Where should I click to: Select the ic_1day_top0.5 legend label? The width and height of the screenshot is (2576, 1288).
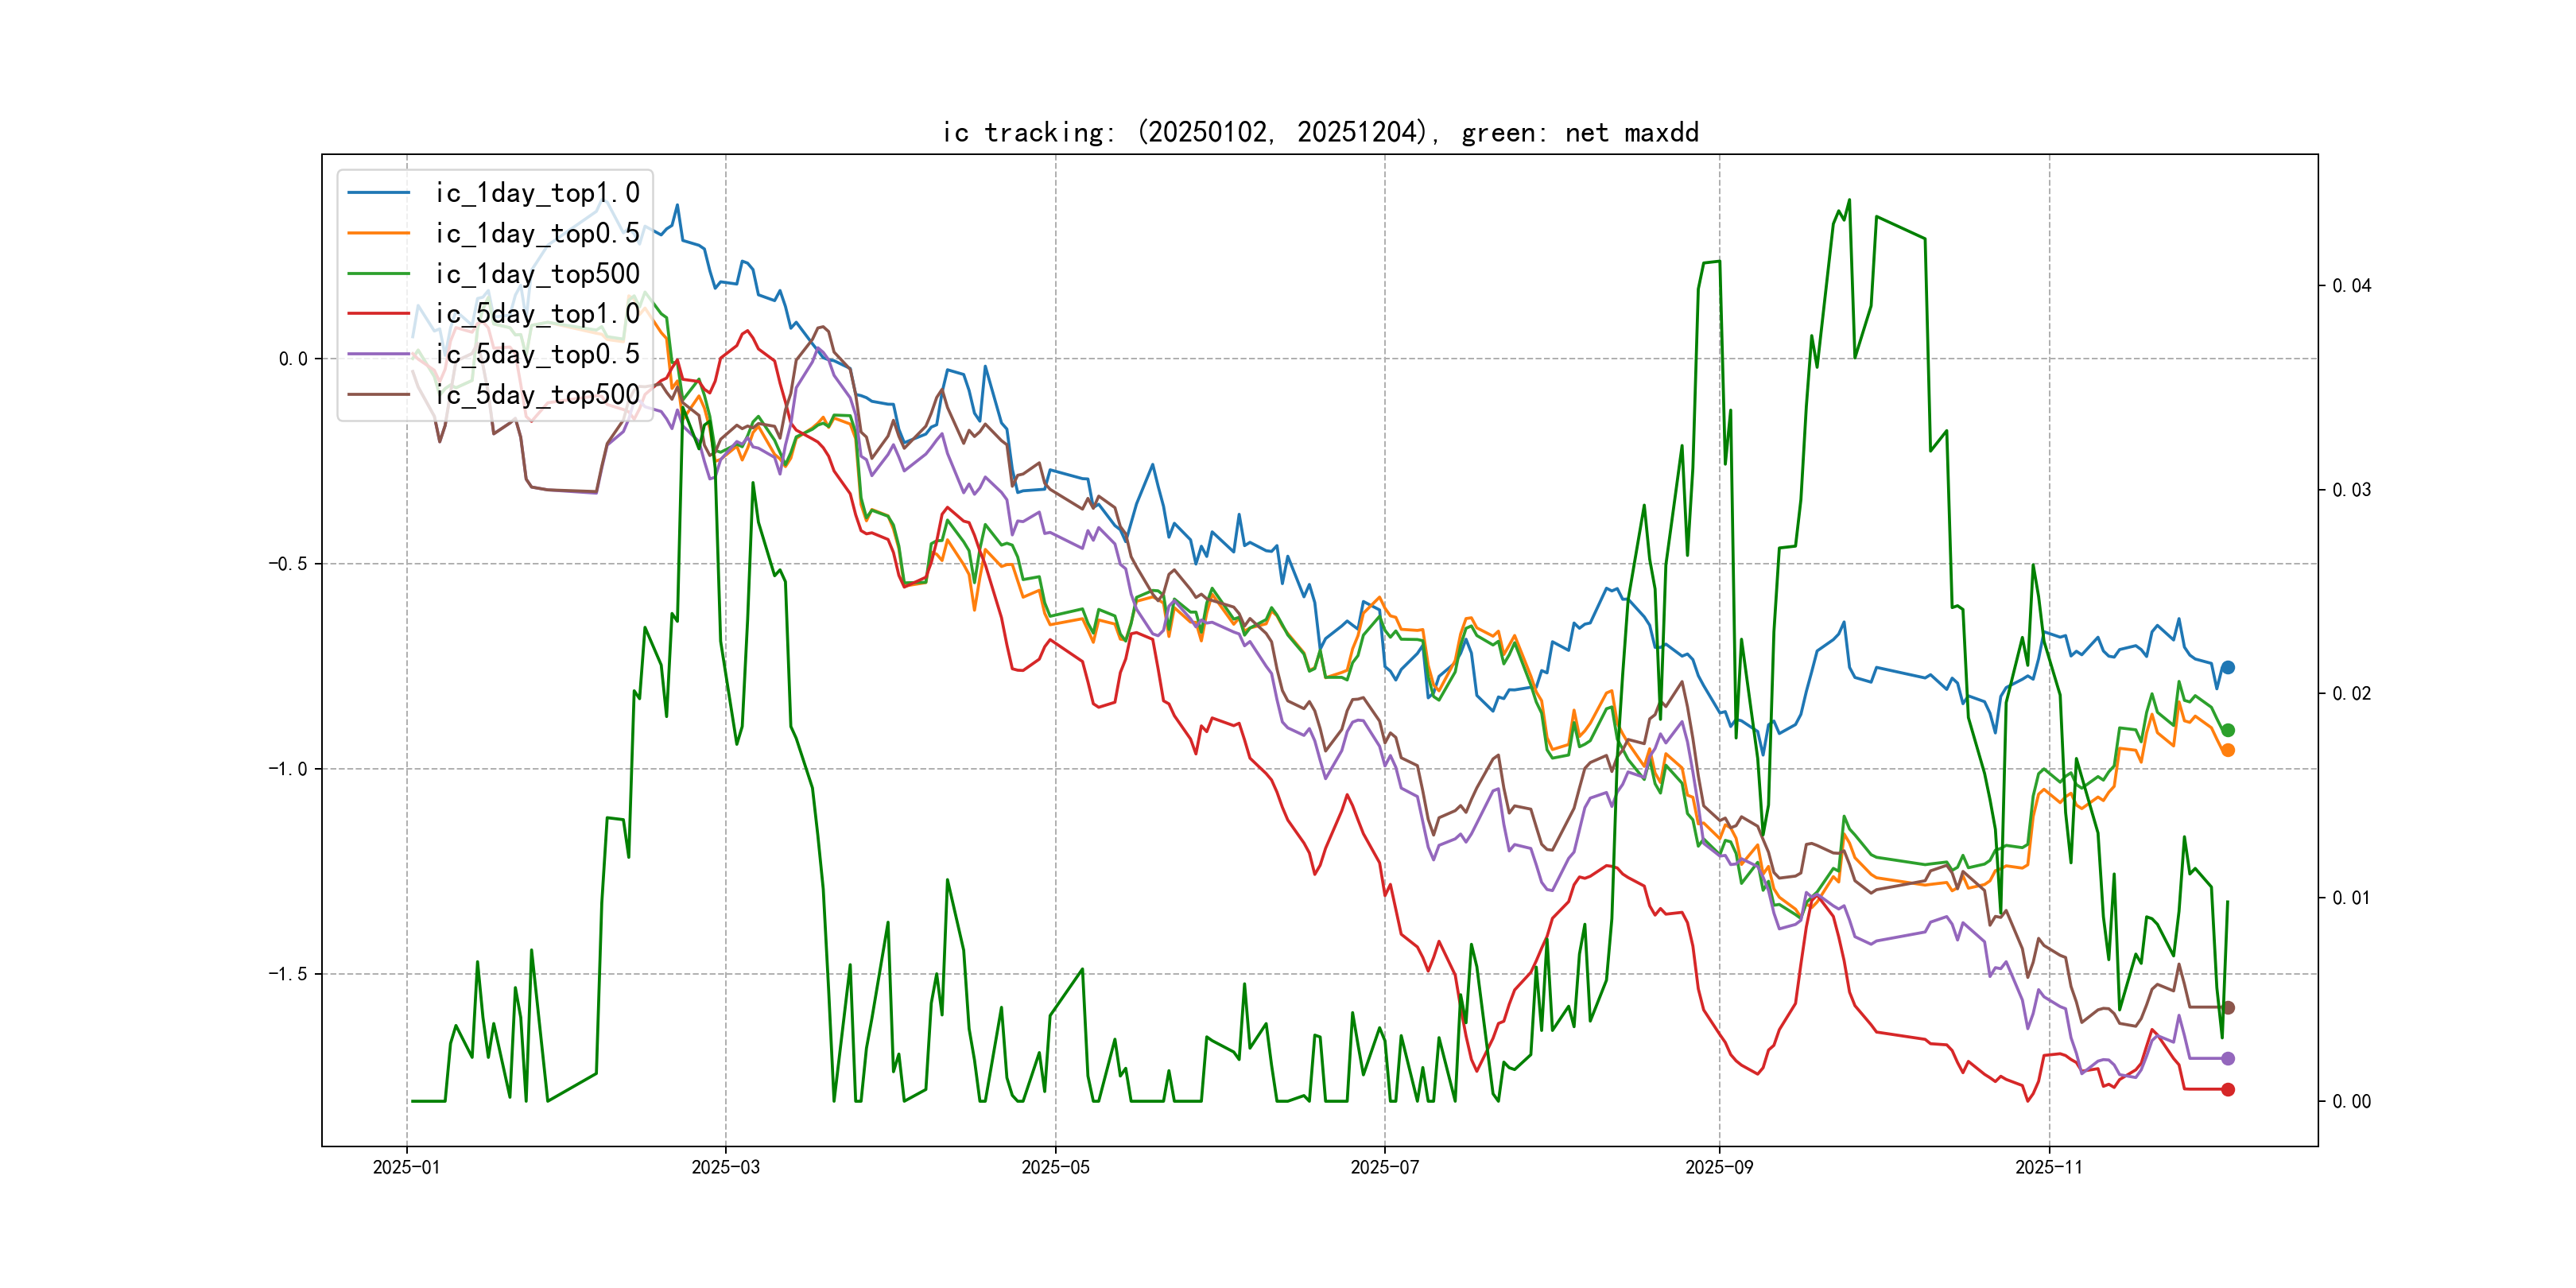(x=537, y=233)
